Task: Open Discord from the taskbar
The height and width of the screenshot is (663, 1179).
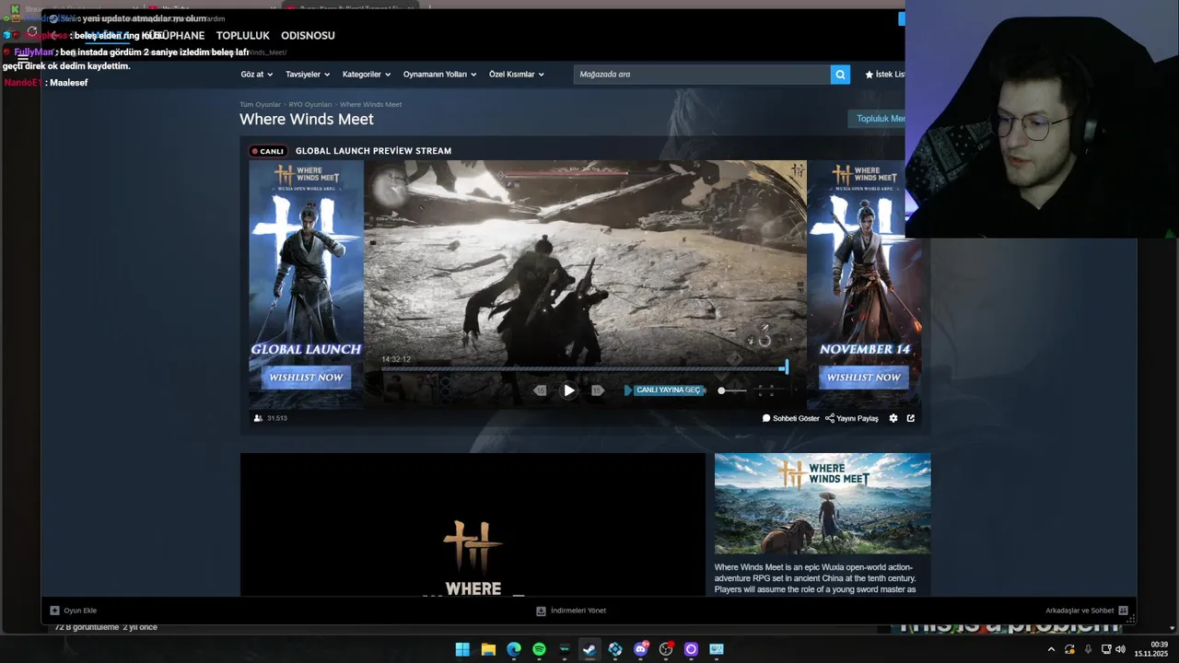Action: click(641, 649)
